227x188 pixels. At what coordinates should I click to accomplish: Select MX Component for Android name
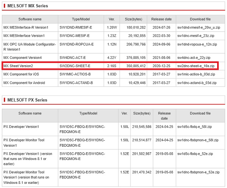(x=24, y=83)
